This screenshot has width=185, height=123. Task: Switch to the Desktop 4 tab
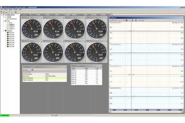click(53, 15)
